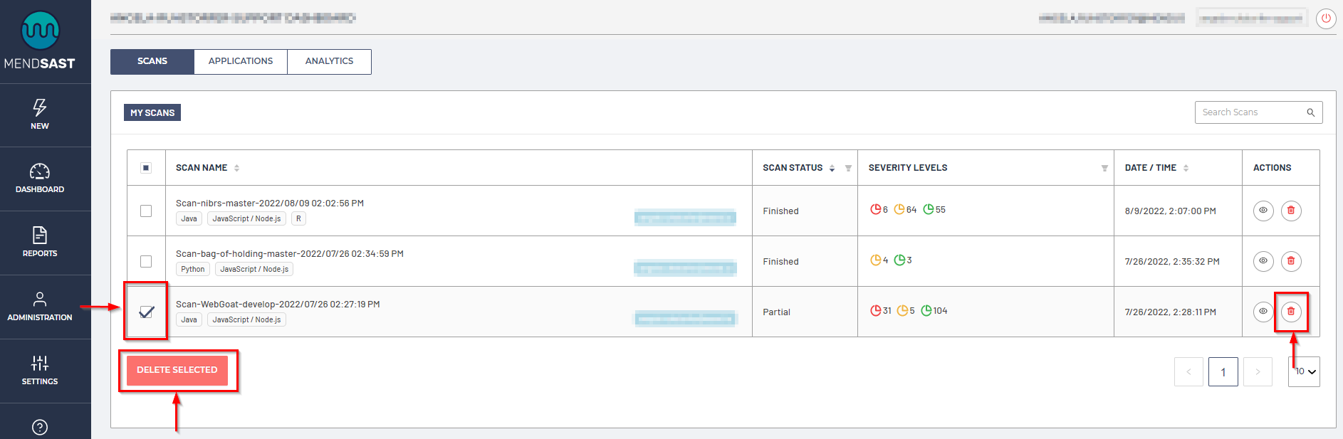Open the Scan Status column filter
This screenshot has width=1343, height=439.
coord(848,169)
